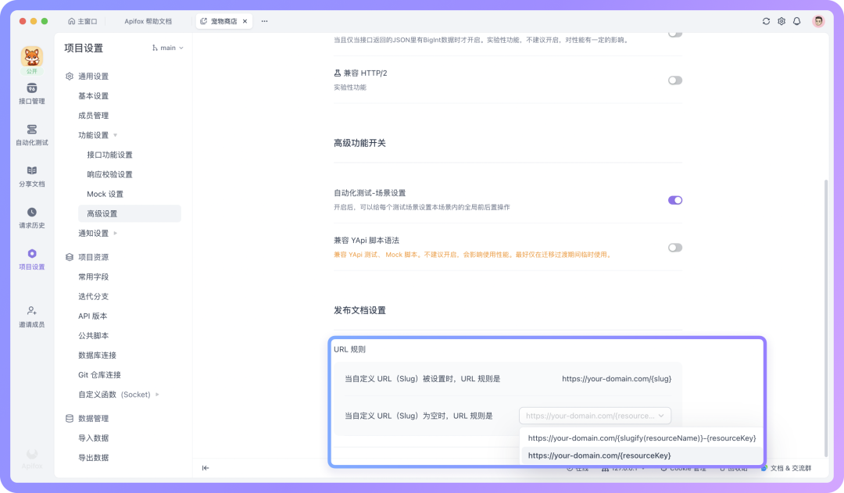Open the empty-Slug URL rule combo box

595,416
